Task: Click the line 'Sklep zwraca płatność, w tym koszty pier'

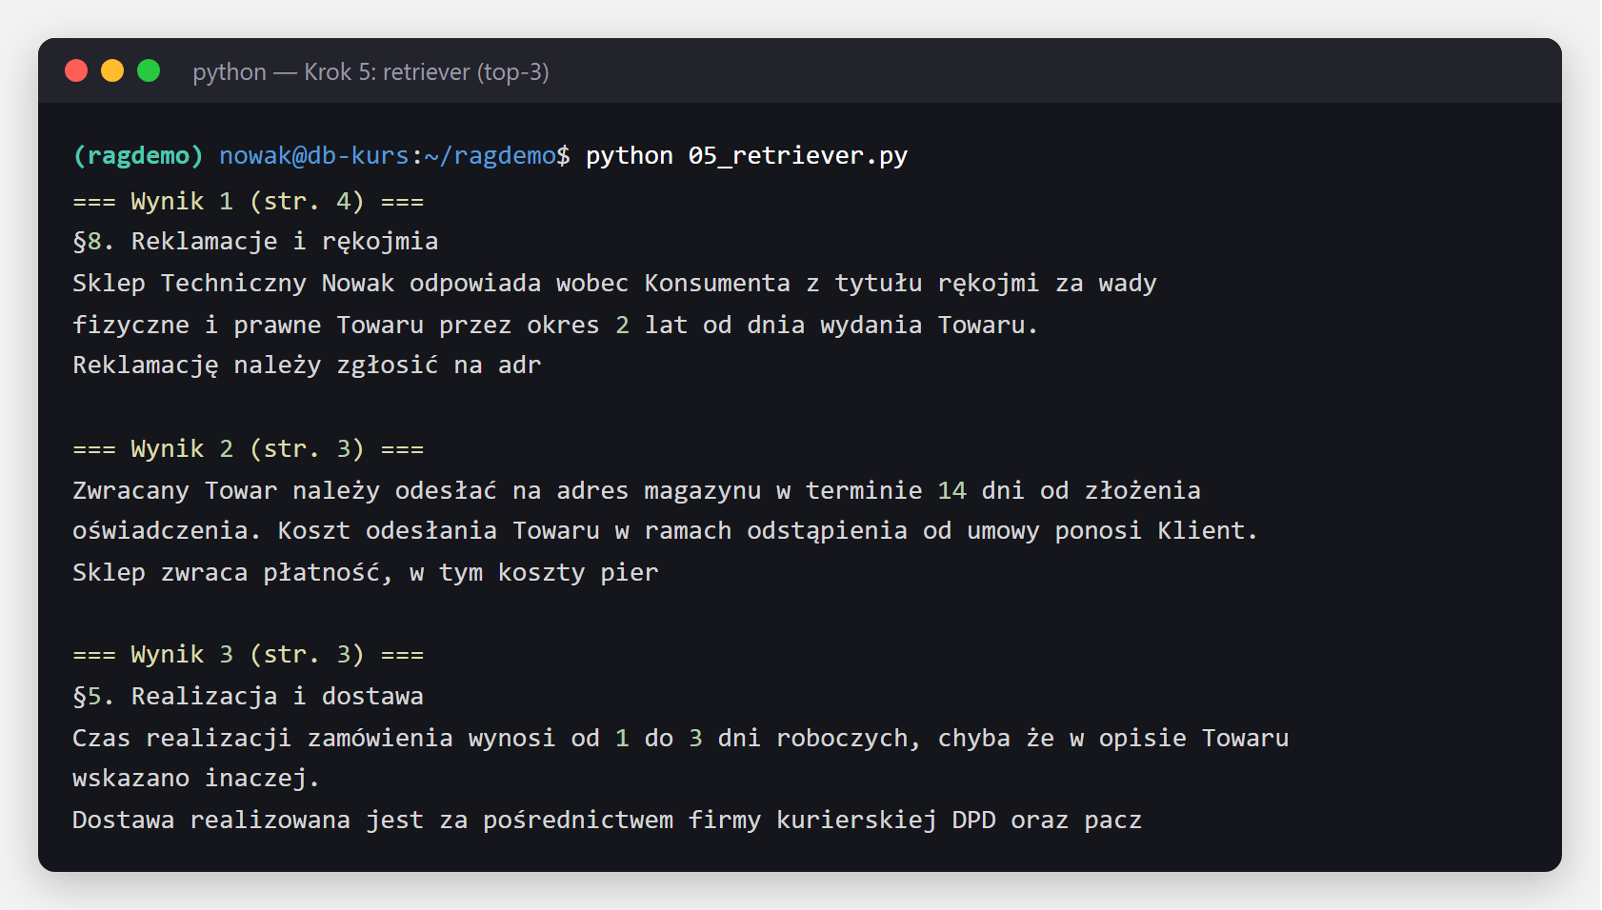Action: tap(366, 573)
